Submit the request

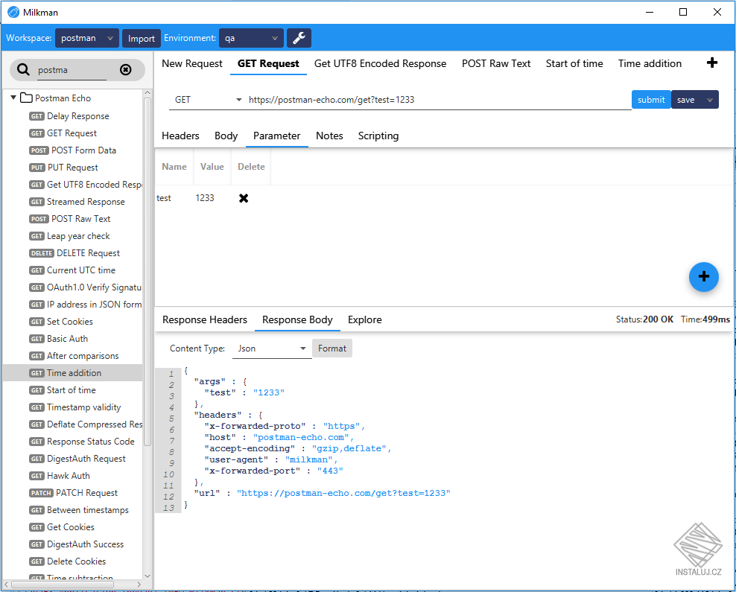coord(651,100)
